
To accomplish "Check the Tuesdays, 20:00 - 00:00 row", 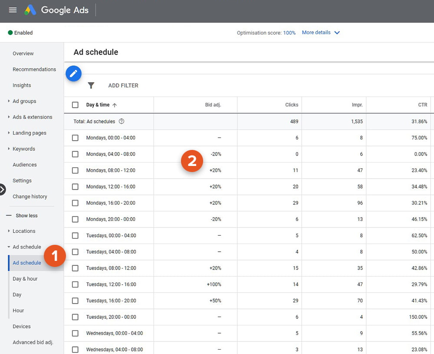I will [75, 317].
